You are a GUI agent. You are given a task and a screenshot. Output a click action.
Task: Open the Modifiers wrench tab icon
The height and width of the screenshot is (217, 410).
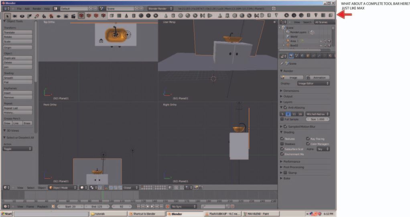point(319,56)
